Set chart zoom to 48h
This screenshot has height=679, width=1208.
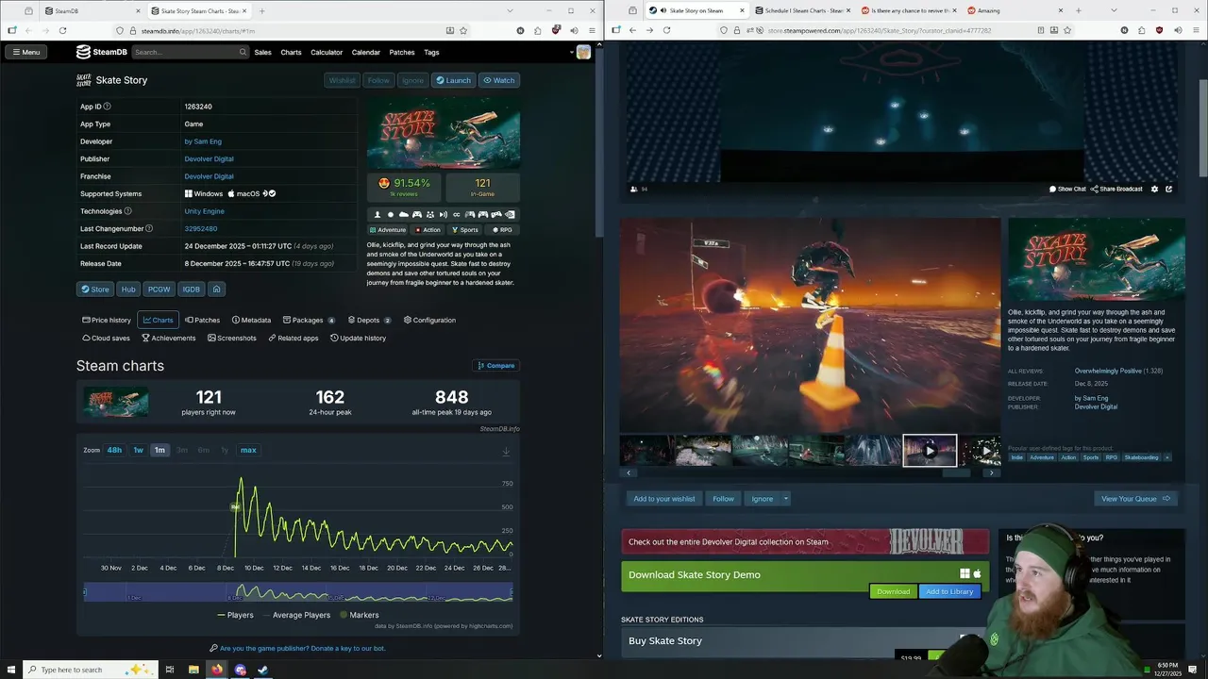(114, 450)
